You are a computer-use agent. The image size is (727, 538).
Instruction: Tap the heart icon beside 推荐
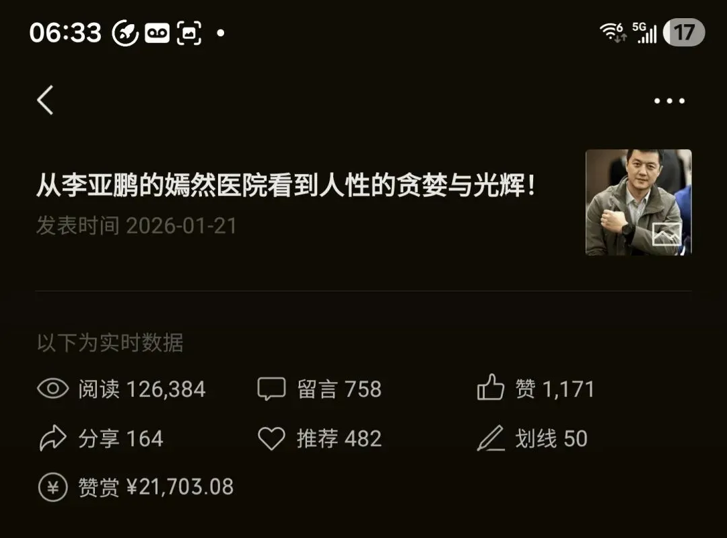pyautogui.click(x=271, y=438)
